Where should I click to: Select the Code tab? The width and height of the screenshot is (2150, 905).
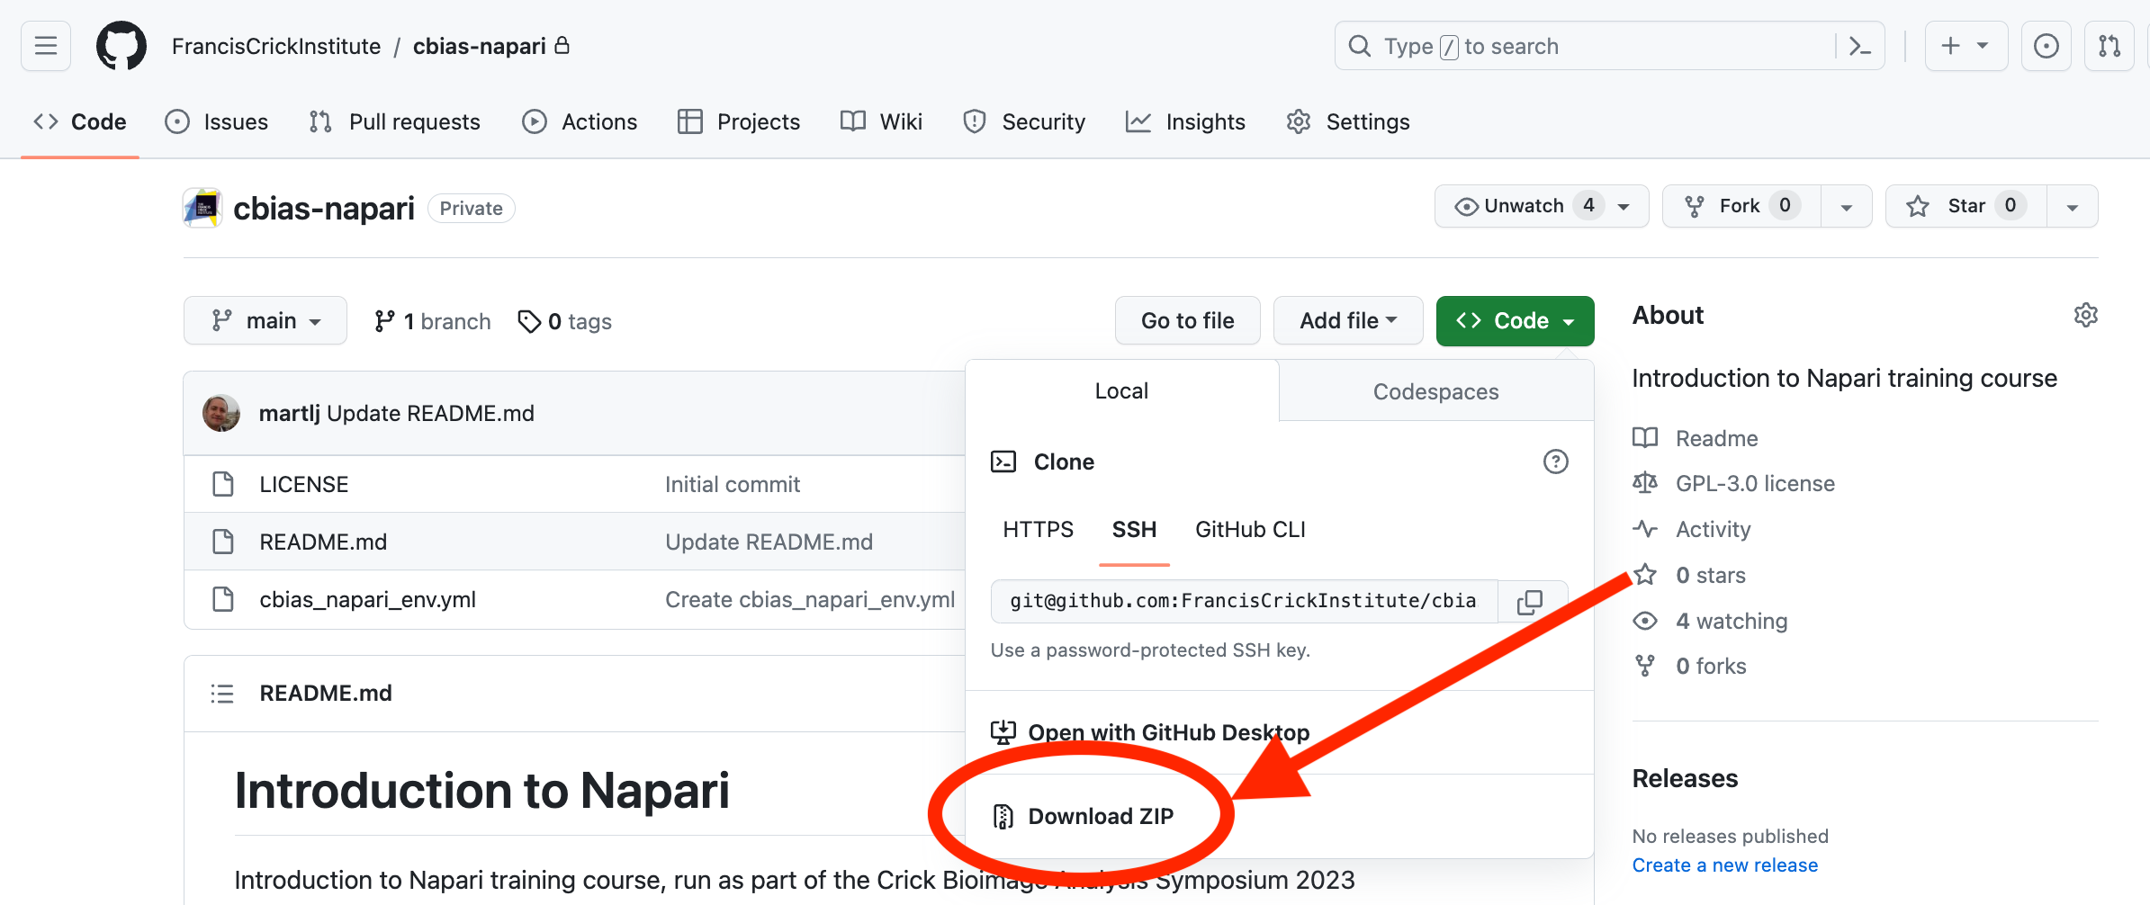[x=80, y=121]
